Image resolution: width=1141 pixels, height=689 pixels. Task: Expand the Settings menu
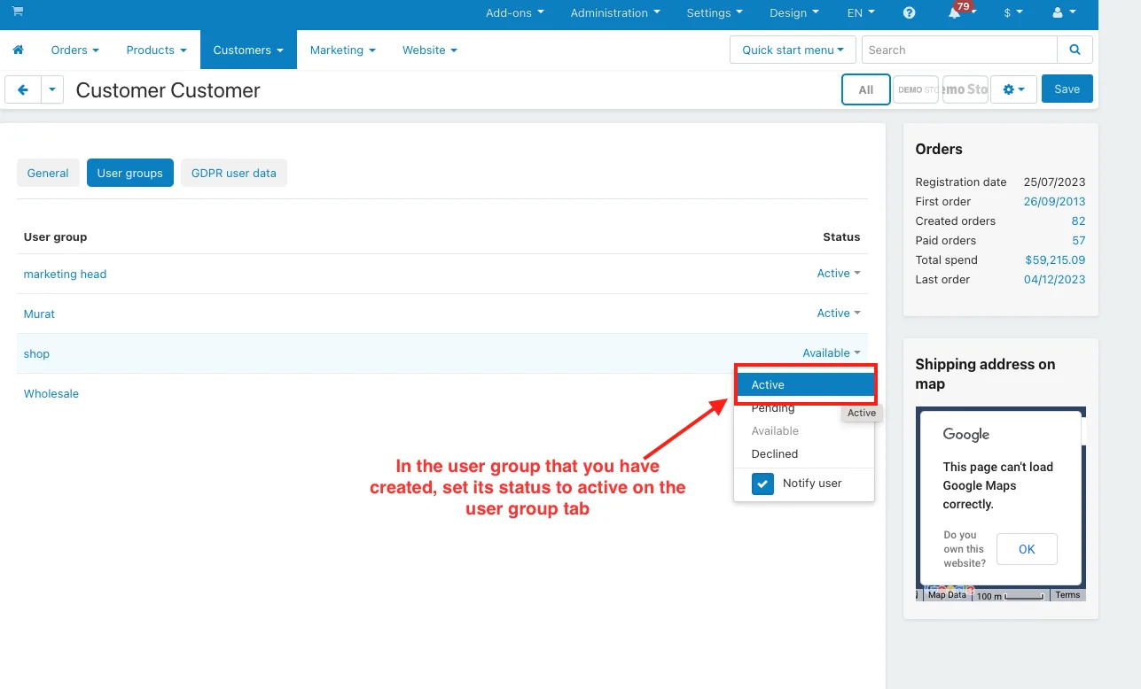coord(715,13)
